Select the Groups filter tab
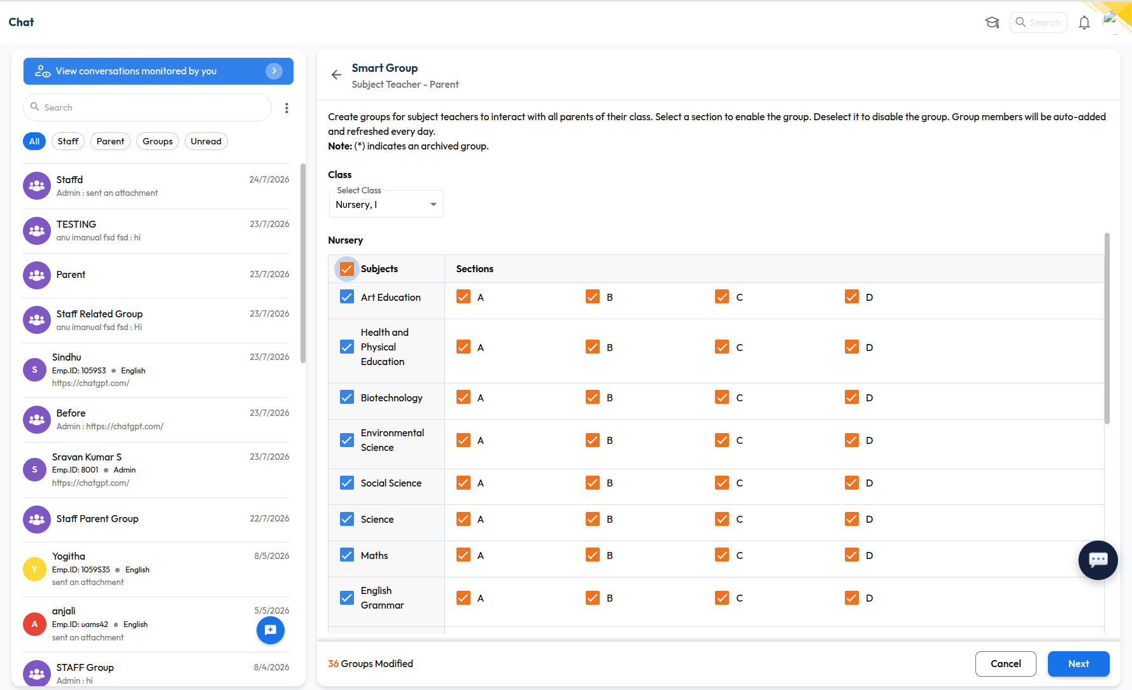The width and height of the screenshot is (1132, 690). click(157, 141)
